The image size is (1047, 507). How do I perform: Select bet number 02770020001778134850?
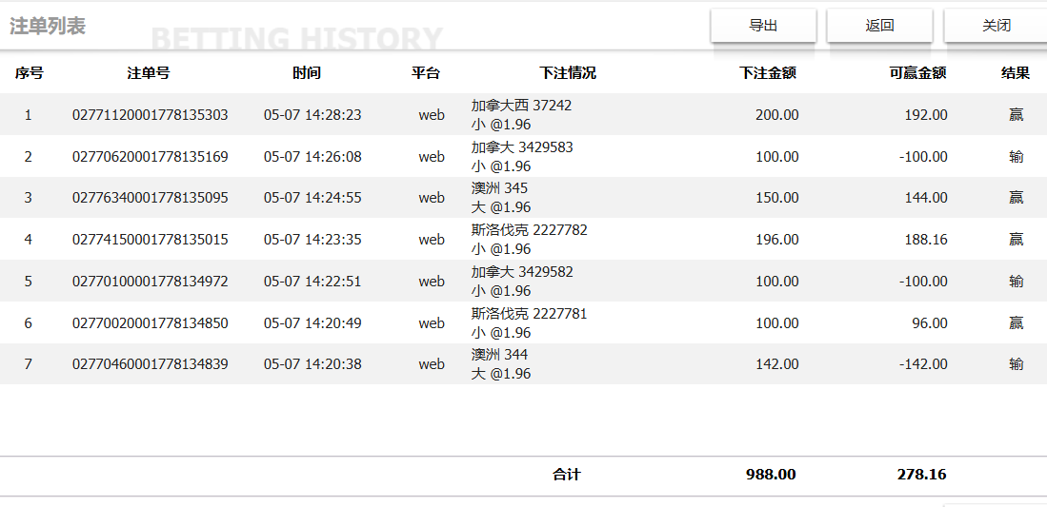pyautogui.click(x=151, y=323)
